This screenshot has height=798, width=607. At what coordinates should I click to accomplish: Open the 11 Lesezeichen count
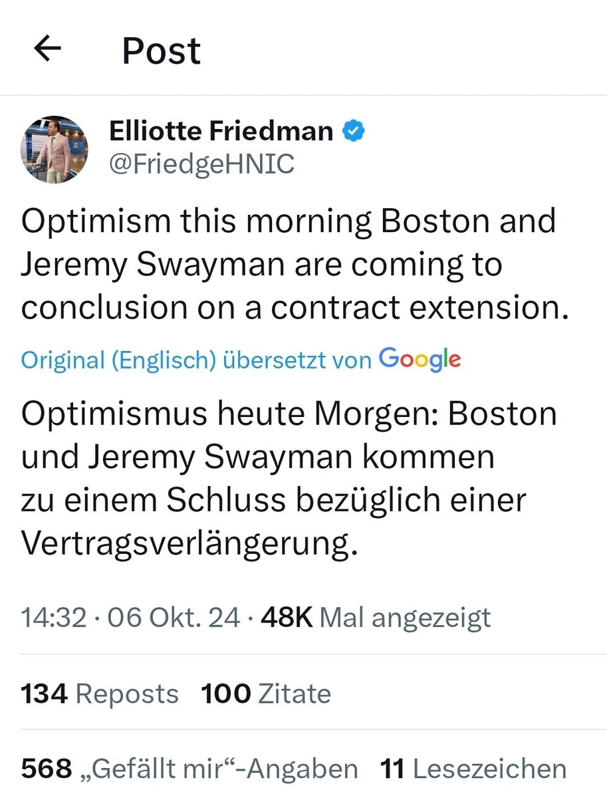tap(473, 769)
